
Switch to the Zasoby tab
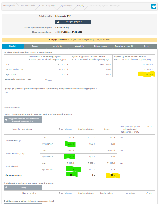pos(35,46)
